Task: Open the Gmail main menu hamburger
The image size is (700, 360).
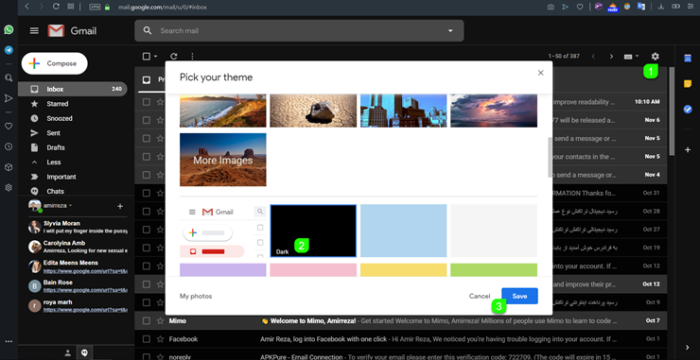Action: coord(34,31)
